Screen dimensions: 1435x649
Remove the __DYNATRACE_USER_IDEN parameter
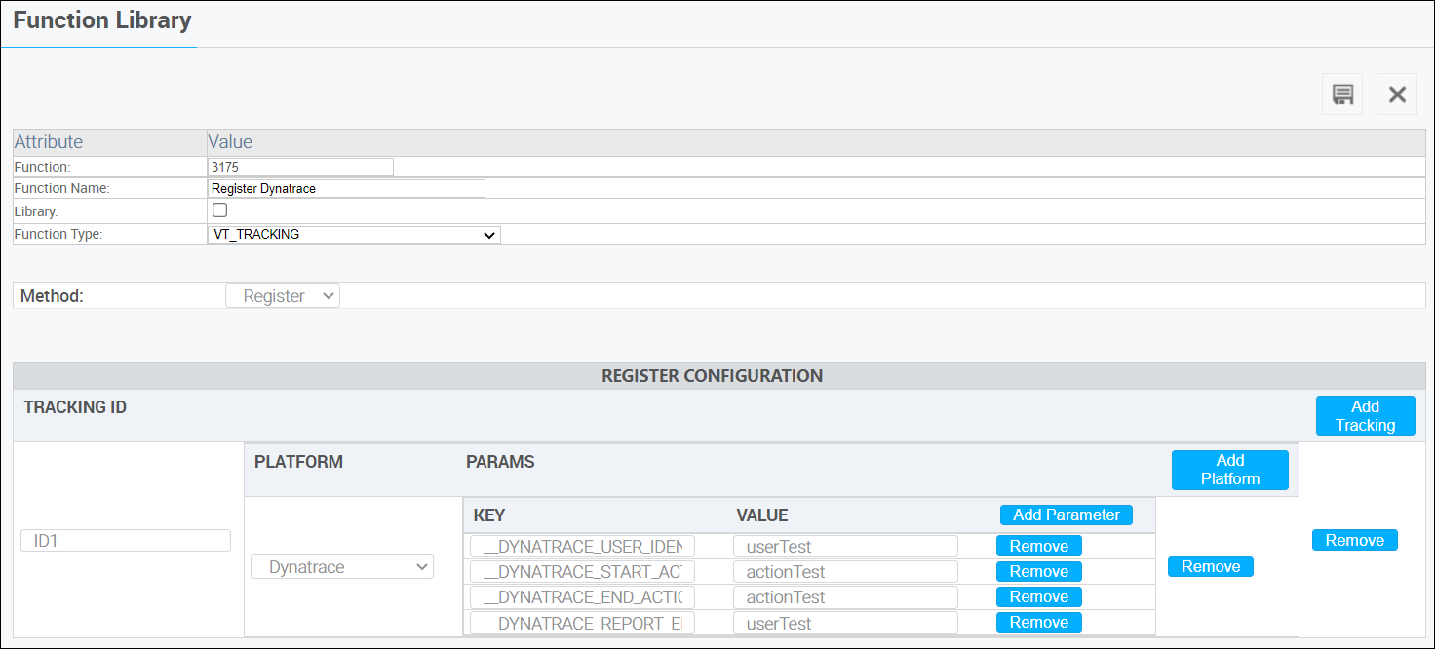click(x=1038, y=546)
